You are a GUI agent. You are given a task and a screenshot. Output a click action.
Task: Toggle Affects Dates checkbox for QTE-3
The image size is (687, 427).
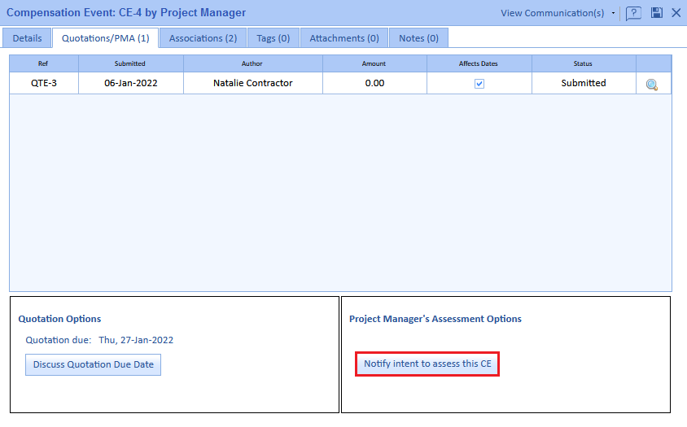pos(479,84)
